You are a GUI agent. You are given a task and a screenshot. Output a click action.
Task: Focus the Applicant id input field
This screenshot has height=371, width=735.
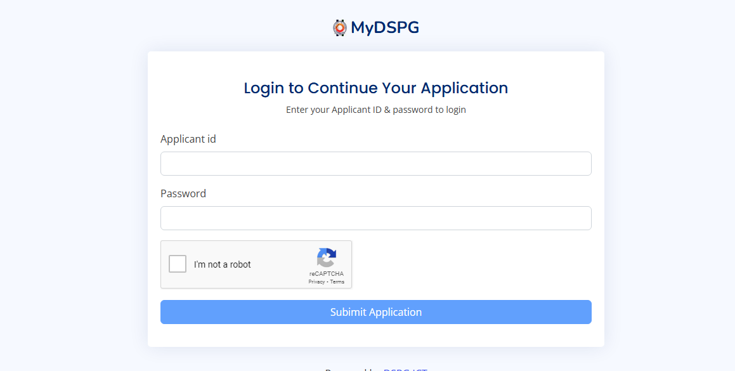click(376, 164)
